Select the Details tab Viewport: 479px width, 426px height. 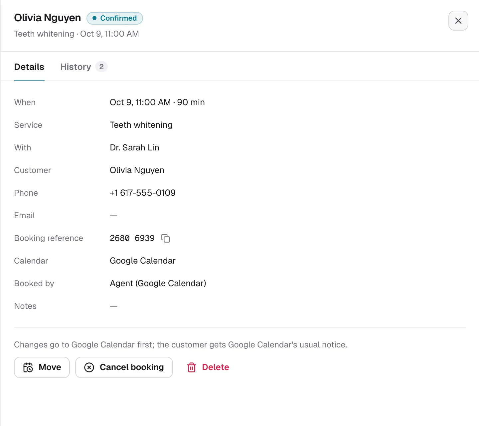(29, 67)
